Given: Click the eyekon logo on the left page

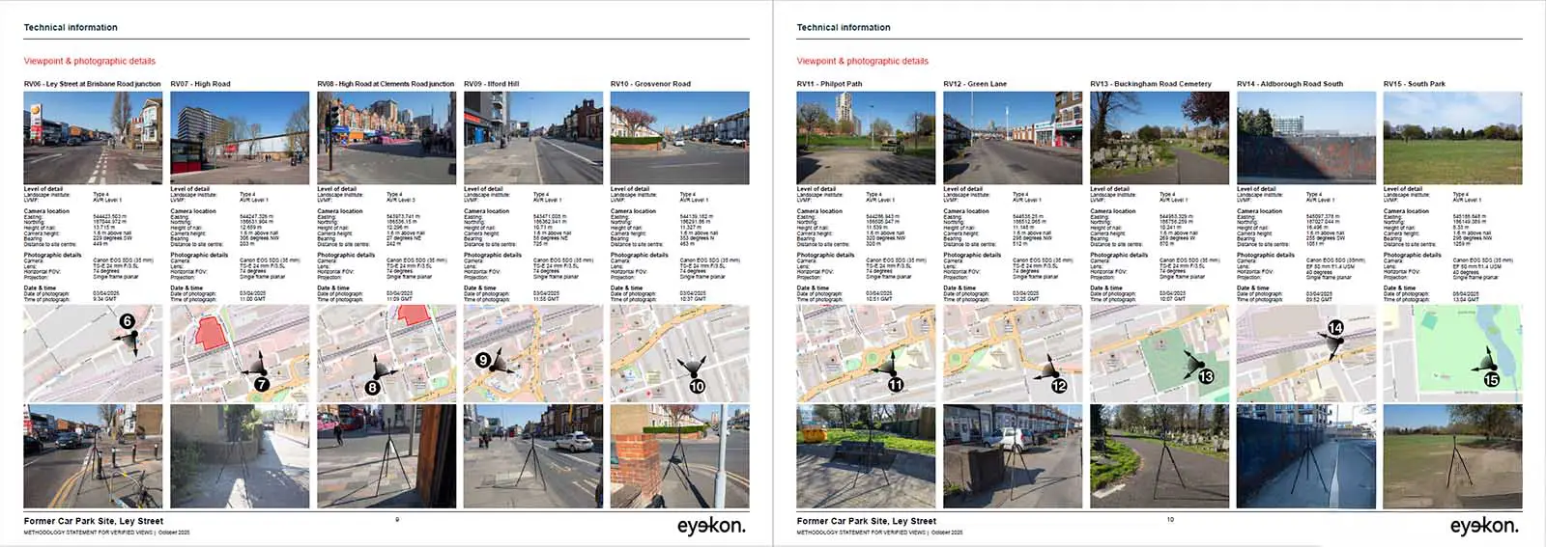Looking at the screenshot, I should (x=710, y=526).
